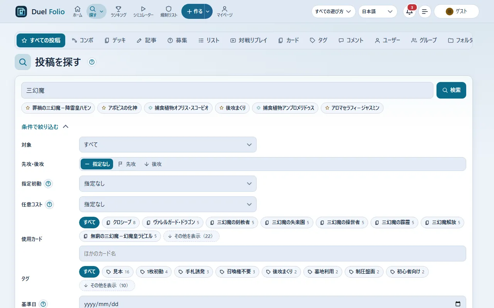Open the 対象 dropdown

tap(168, 145)
